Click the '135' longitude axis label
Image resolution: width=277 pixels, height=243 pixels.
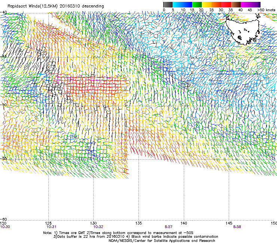[138, 223]
